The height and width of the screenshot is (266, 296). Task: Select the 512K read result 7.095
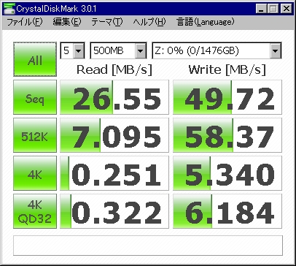click(114, 135)
